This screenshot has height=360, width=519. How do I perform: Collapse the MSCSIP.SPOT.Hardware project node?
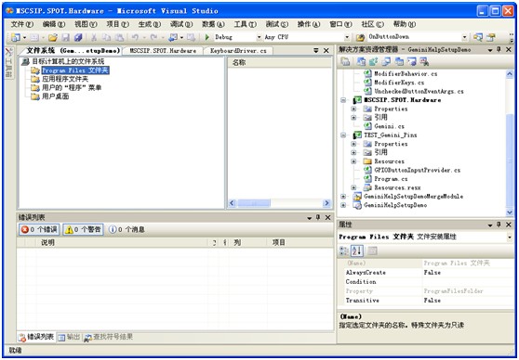point(343,100)
